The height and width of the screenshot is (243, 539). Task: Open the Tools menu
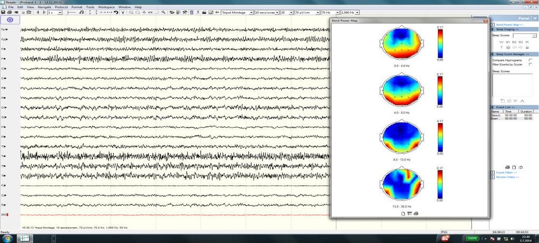(90, 7)
